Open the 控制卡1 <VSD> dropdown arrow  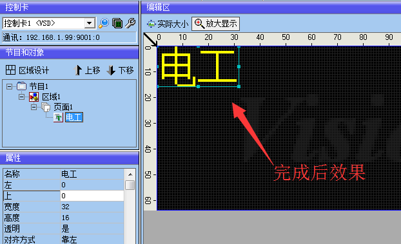coord(90,23)
